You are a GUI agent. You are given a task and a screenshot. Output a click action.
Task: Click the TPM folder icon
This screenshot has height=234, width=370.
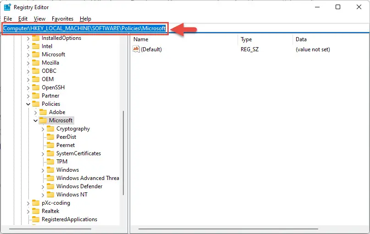(x=50, y=162)
